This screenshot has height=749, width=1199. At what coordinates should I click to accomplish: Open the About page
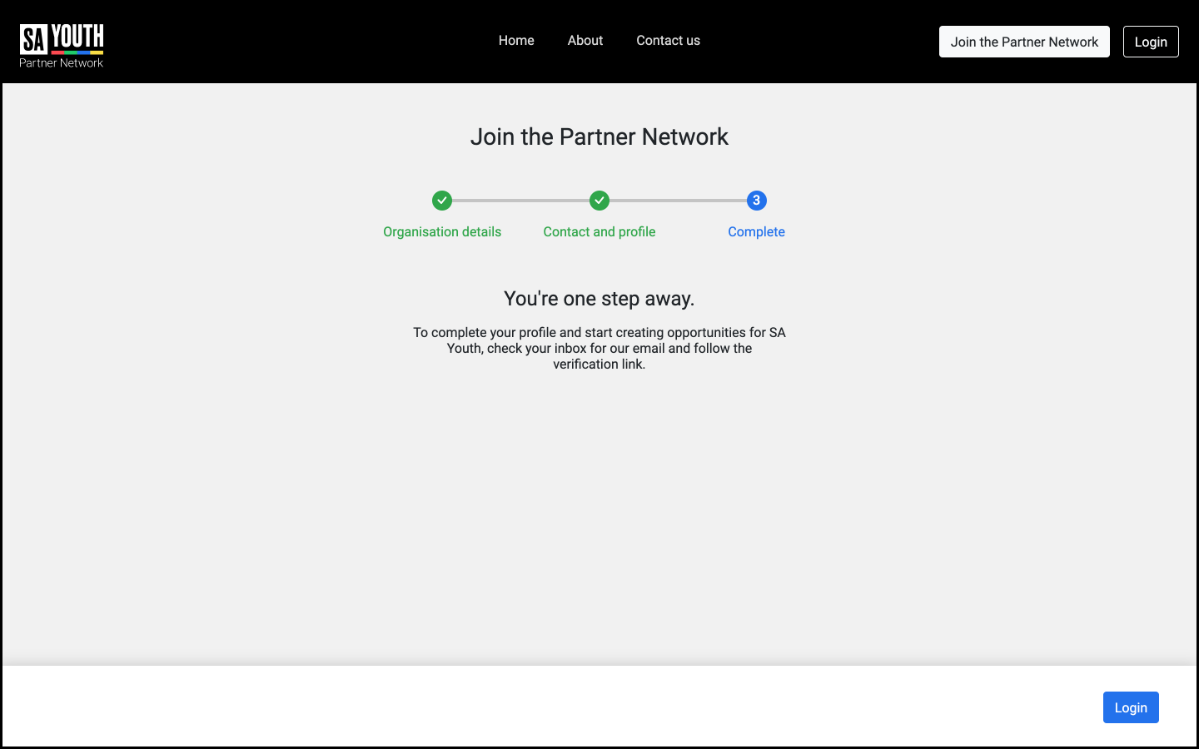click(x=585, y=40)
